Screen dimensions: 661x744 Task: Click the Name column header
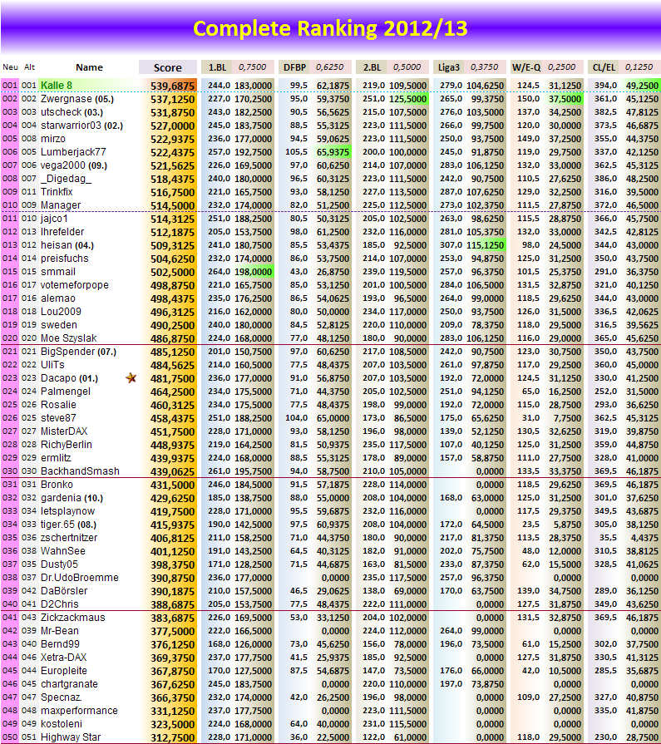pos(89,67)
